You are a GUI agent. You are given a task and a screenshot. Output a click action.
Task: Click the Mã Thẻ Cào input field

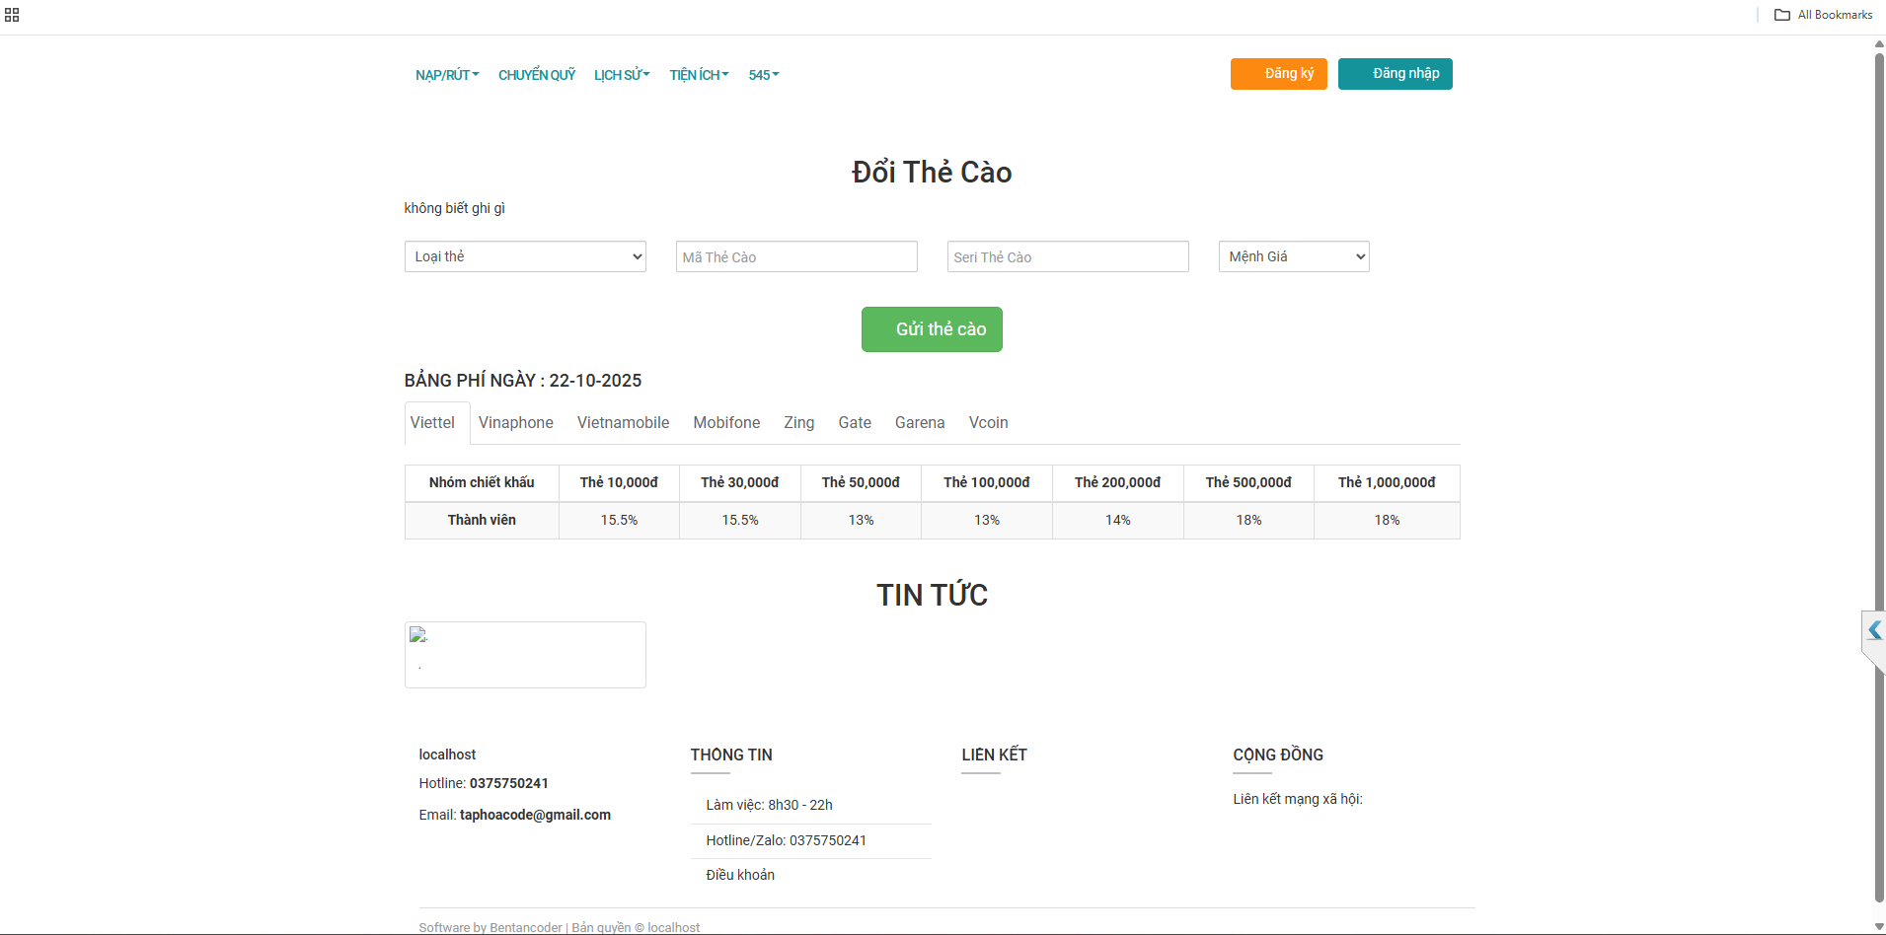coord(796,256)
